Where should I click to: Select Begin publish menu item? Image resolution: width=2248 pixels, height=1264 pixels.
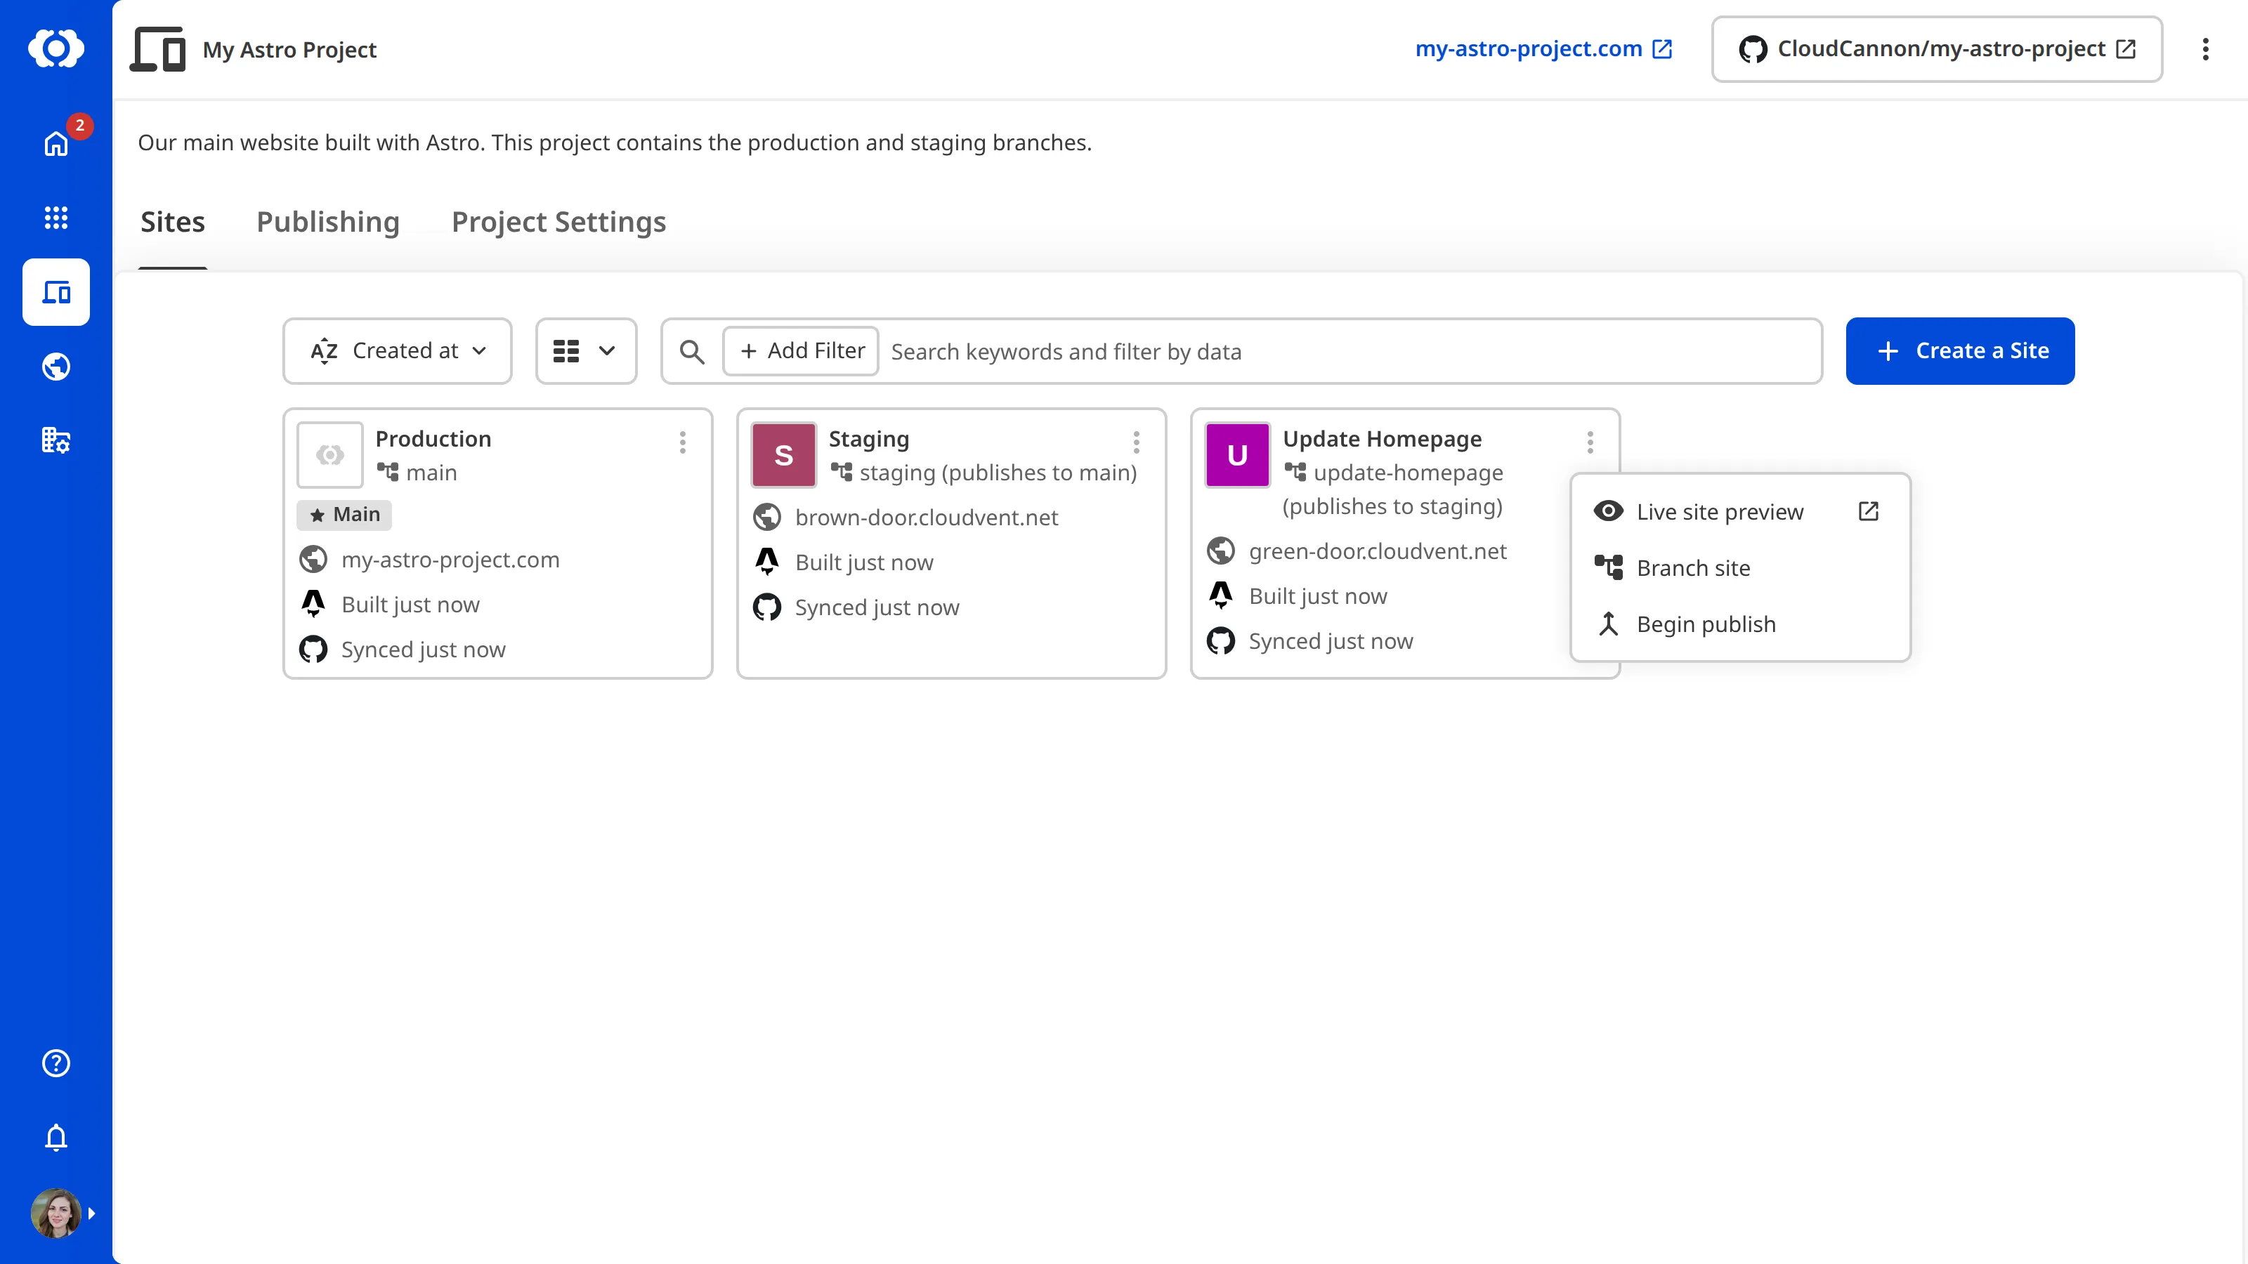[x=1740, y=624]
